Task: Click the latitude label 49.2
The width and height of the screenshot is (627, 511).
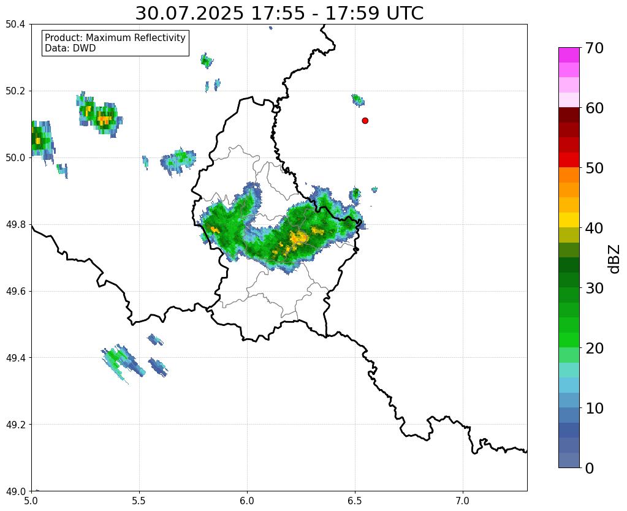Action: (x=15, y=424)
